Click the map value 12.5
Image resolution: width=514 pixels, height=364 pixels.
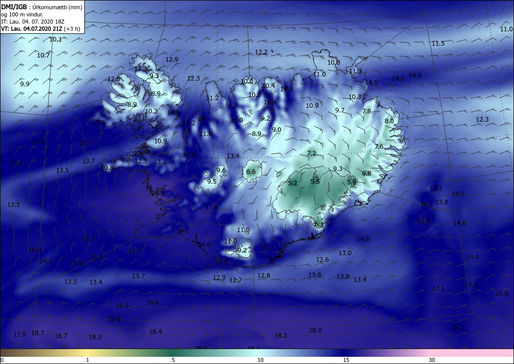tap(141, 161)
